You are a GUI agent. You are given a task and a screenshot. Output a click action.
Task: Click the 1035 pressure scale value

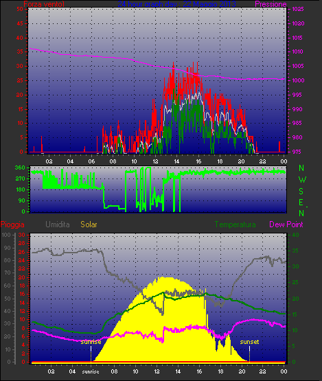click(x=298, y=9)
